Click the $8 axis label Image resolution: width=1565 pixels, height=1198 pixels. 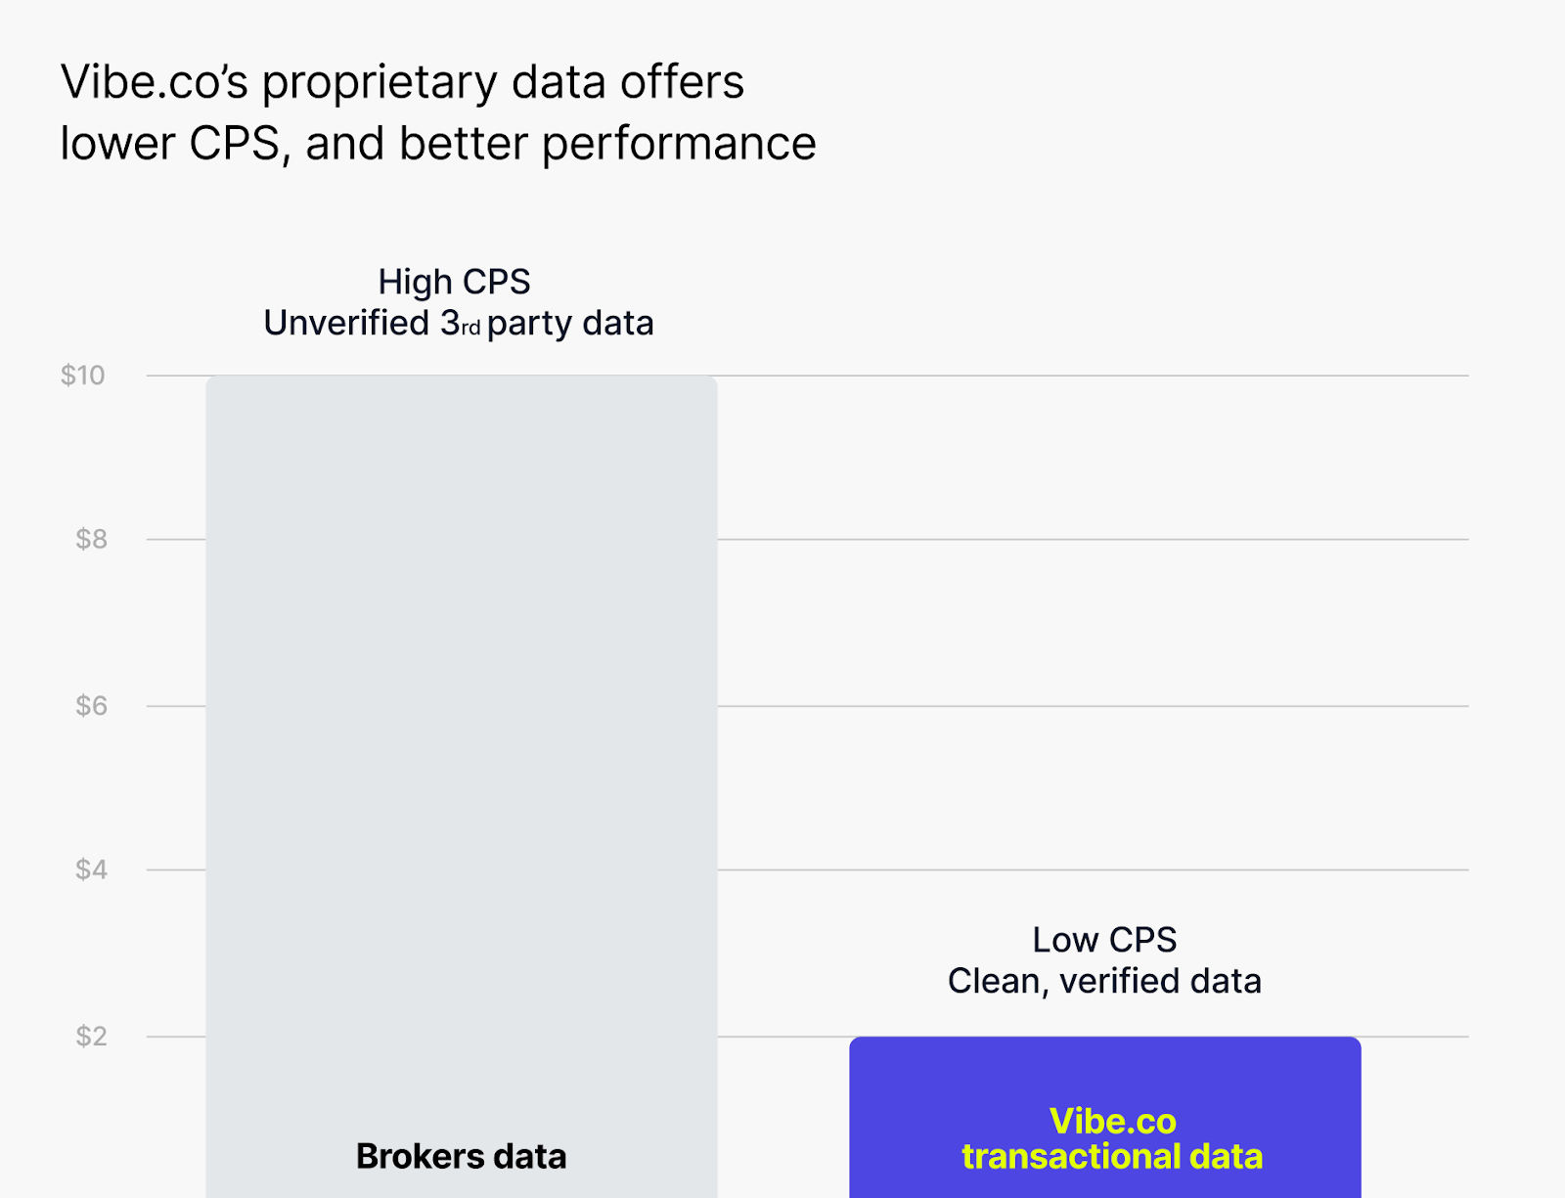[x=92, y=539]
